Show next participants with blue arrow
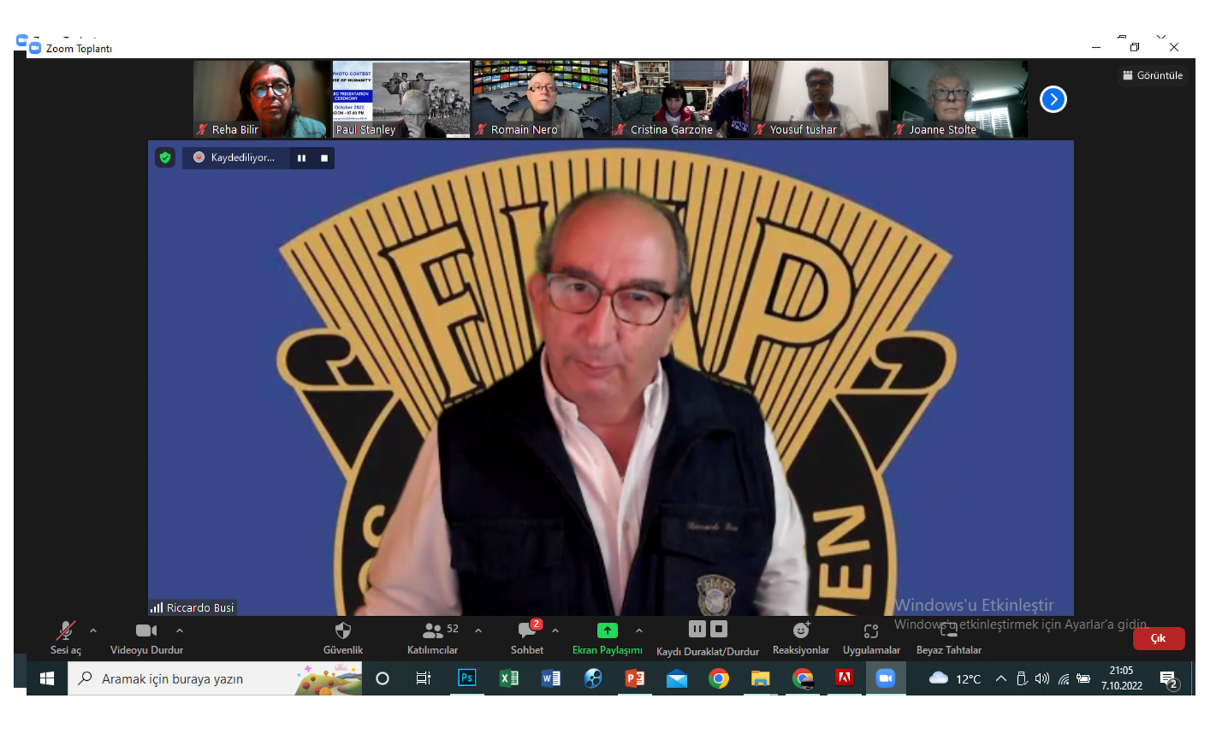The height and width of the screenshot is (734, 1222). point(1053,100)
